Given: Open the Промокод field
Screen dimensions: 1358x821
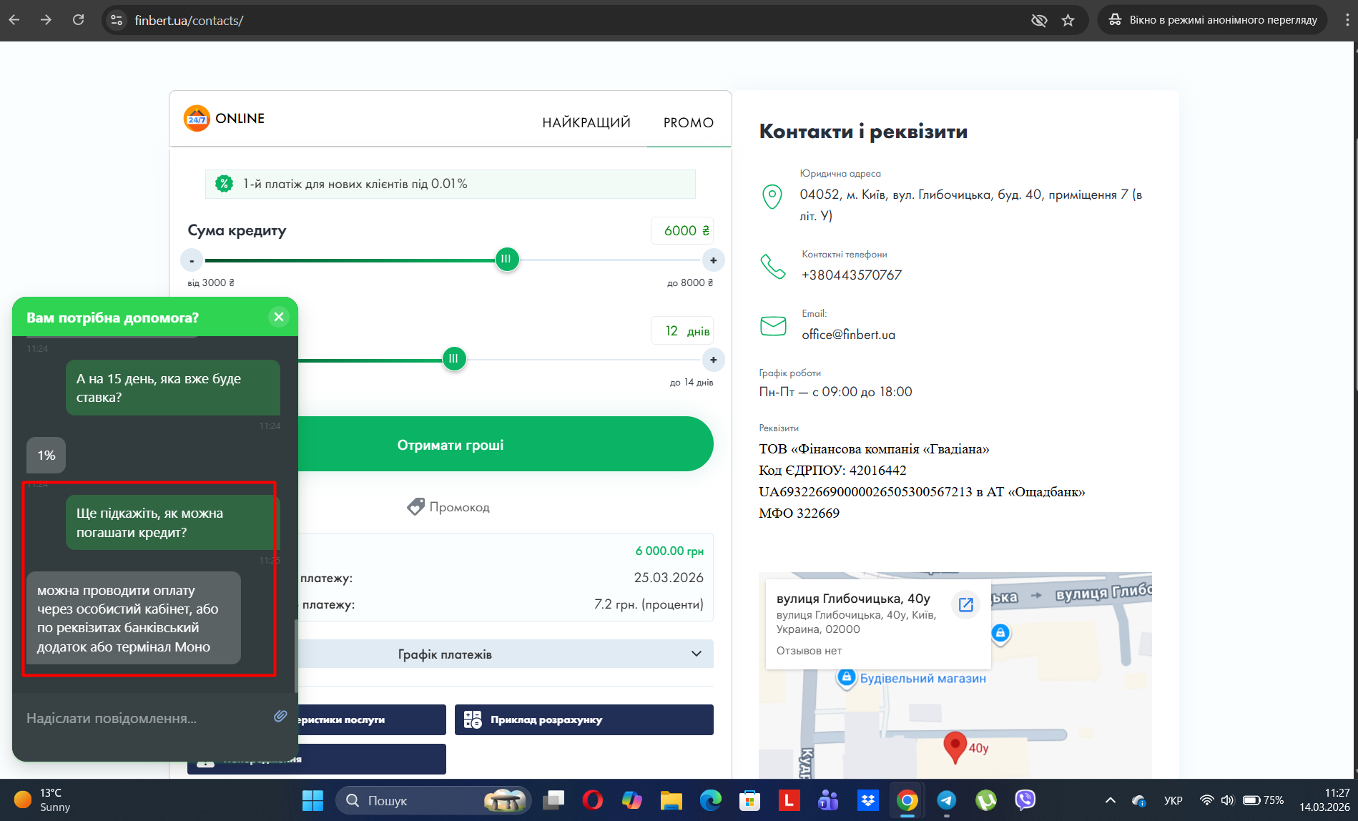Looking at the screenshot, I should tap(448, 507).
